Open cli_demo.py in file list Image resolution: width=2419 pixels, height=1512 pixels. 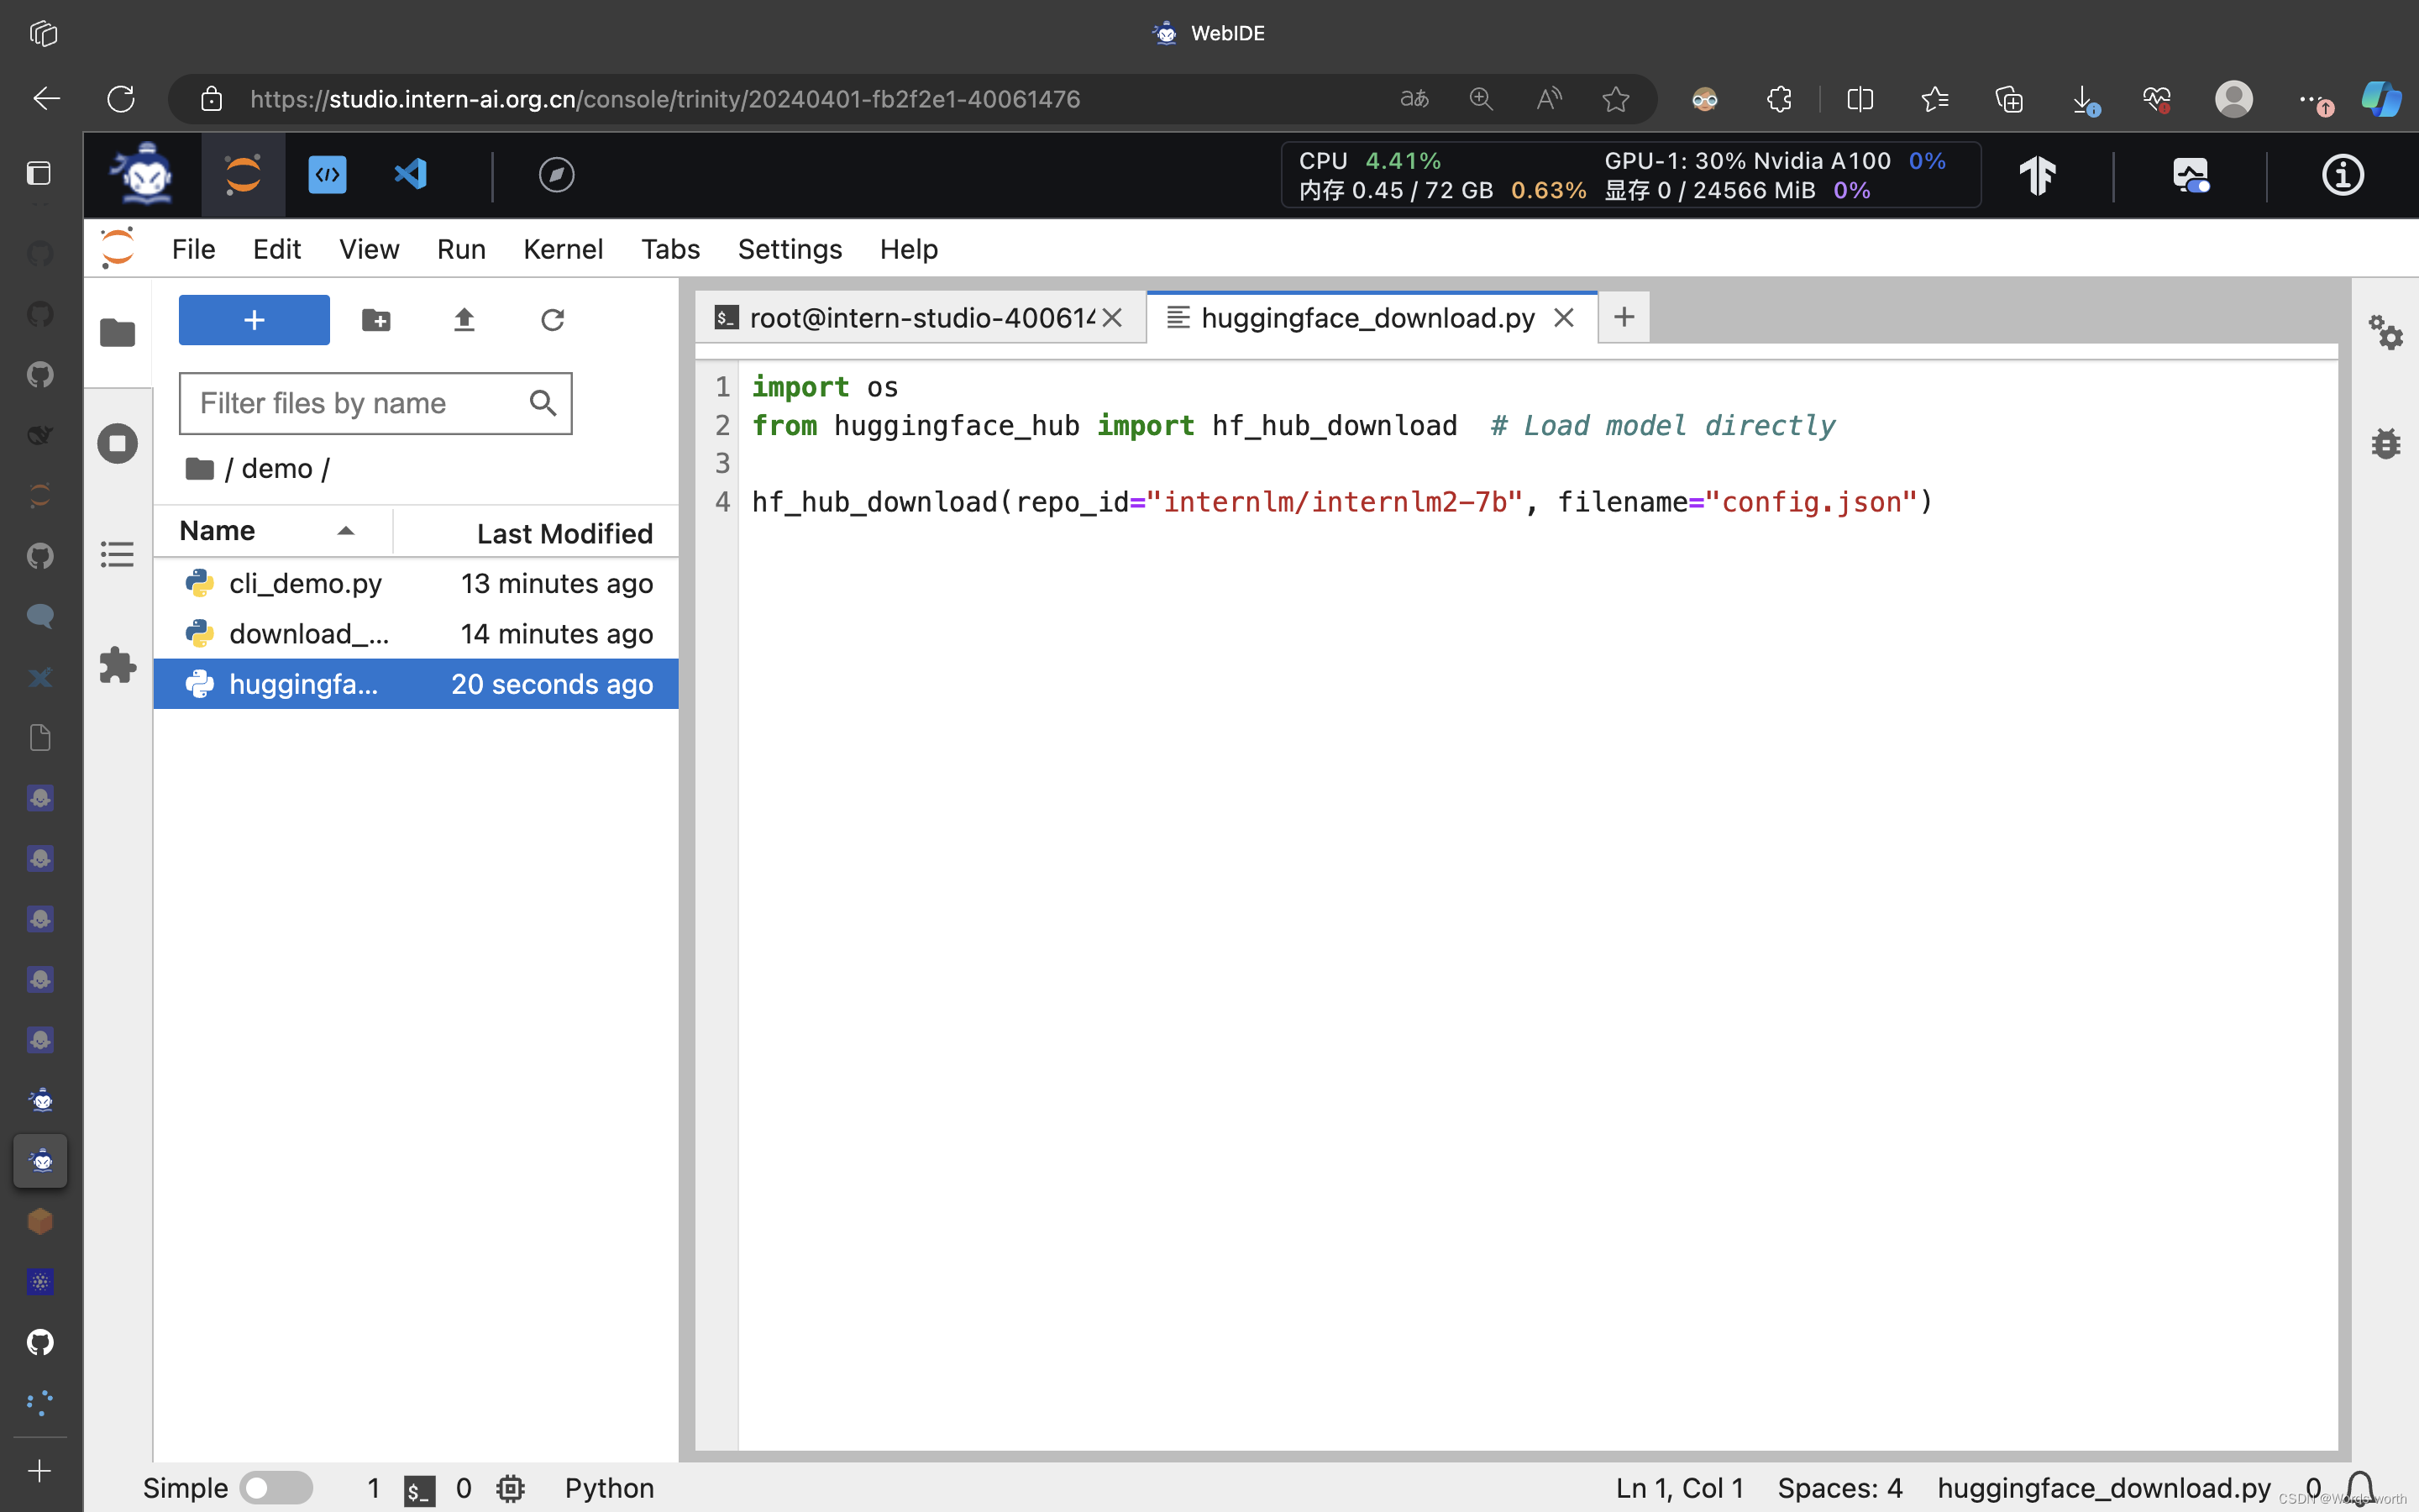[x=305, y=583]
